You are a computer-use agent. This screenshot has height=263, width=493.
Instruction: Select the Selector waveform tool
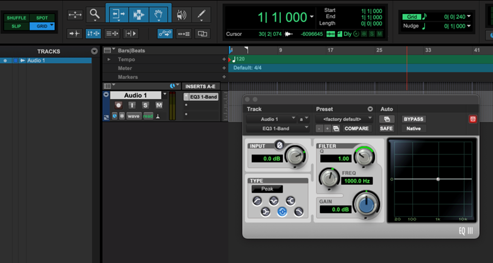click(139, 15)
